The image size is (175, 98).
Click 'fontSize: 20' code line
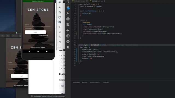[x=87, y=59]
